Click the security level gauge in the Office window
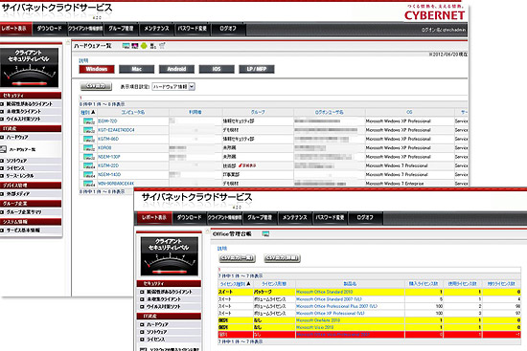This screenshot has width=527, height=351. (169, 256)
